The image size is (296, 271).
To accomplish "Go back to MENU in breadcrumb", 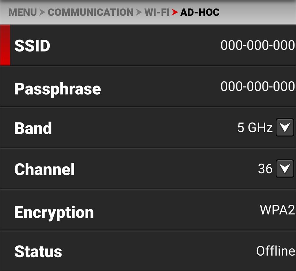I will click(x=22, y=12).
